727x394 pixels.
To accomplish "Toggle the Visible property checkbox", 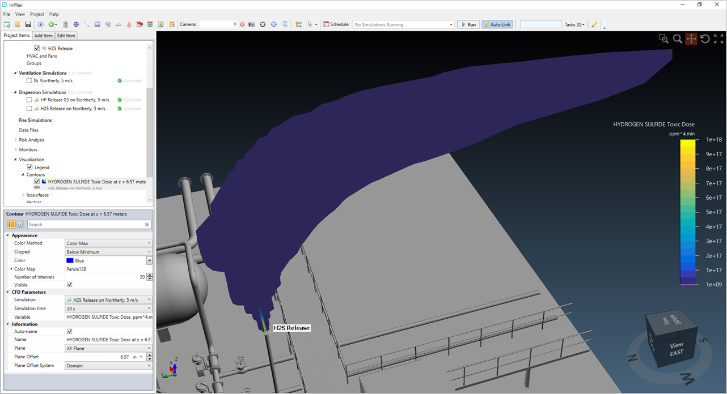I will [x=70, y=285].
